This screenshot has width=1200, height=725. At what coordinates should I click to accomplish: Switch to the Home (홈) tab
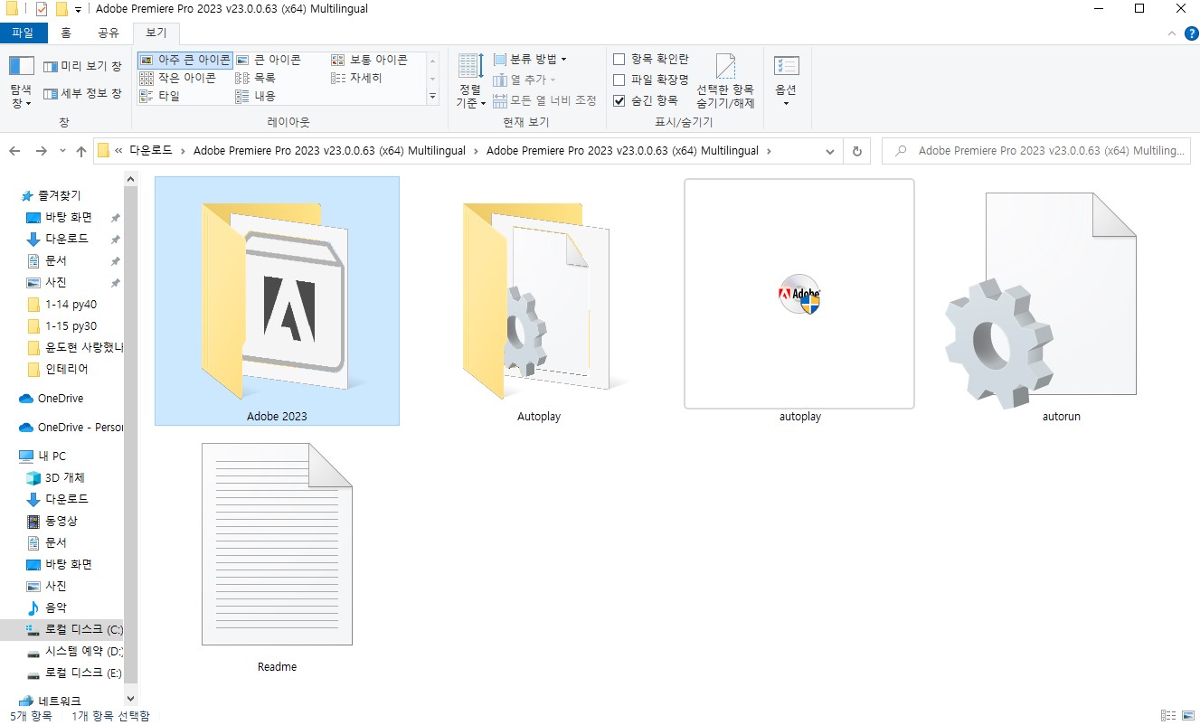tap(66, 33)
